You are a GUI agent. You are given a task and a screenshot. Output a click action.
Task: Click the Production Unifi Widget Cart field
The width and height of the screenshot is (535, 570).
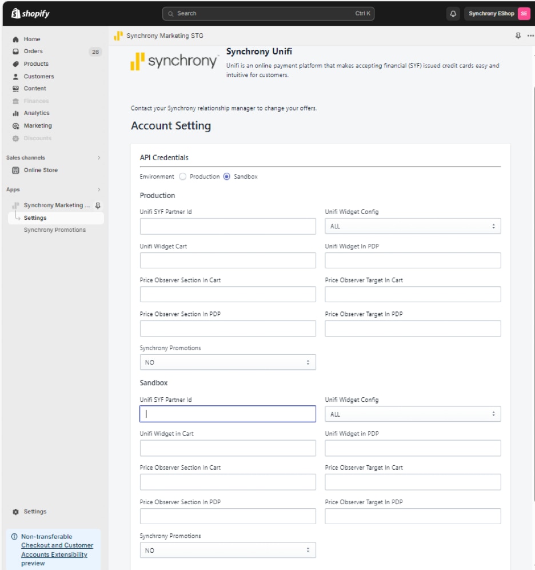[x=227, y=260]
